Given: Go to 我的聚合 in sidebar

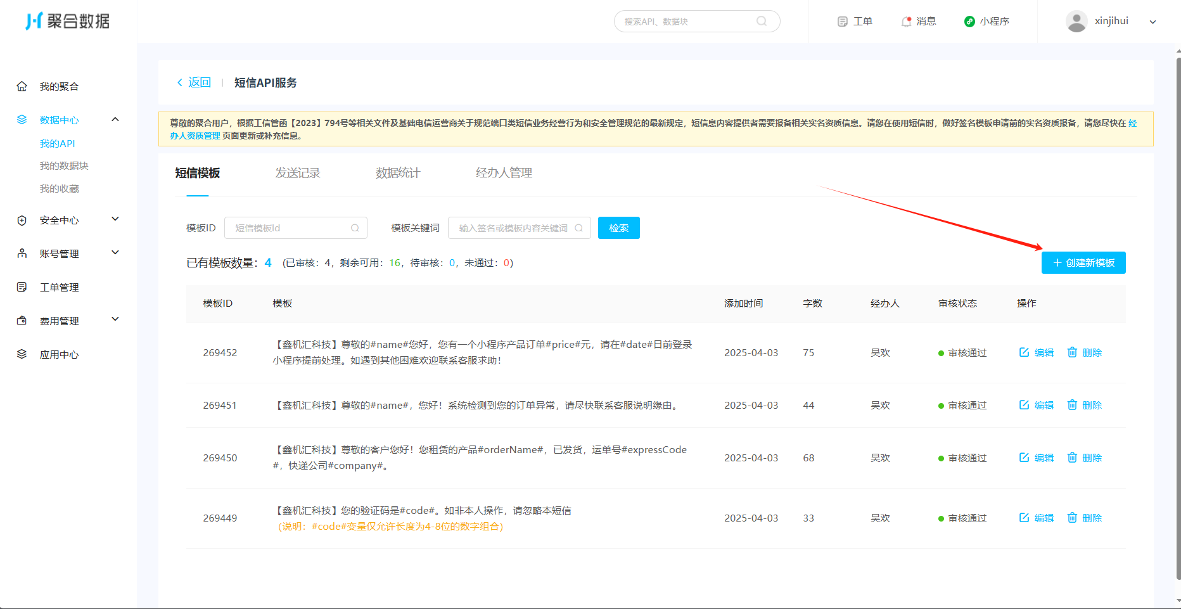Looking at the screenshot, I should point(59,86).
